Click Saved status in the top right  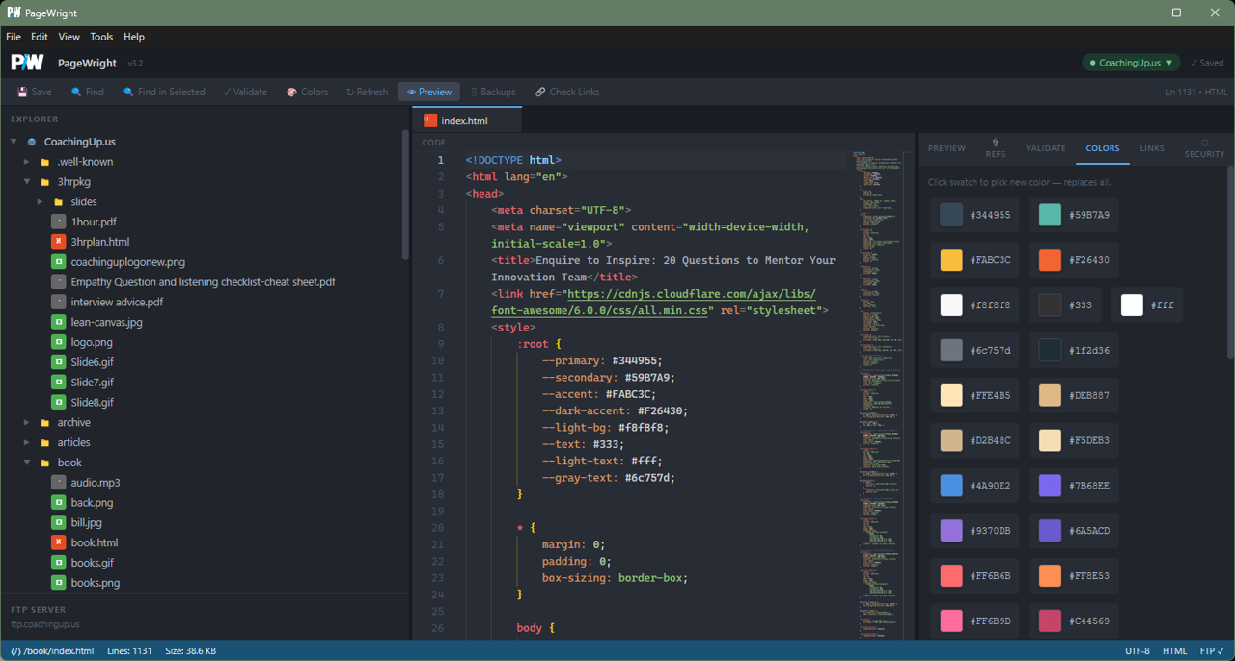(x=1207, y=61)
